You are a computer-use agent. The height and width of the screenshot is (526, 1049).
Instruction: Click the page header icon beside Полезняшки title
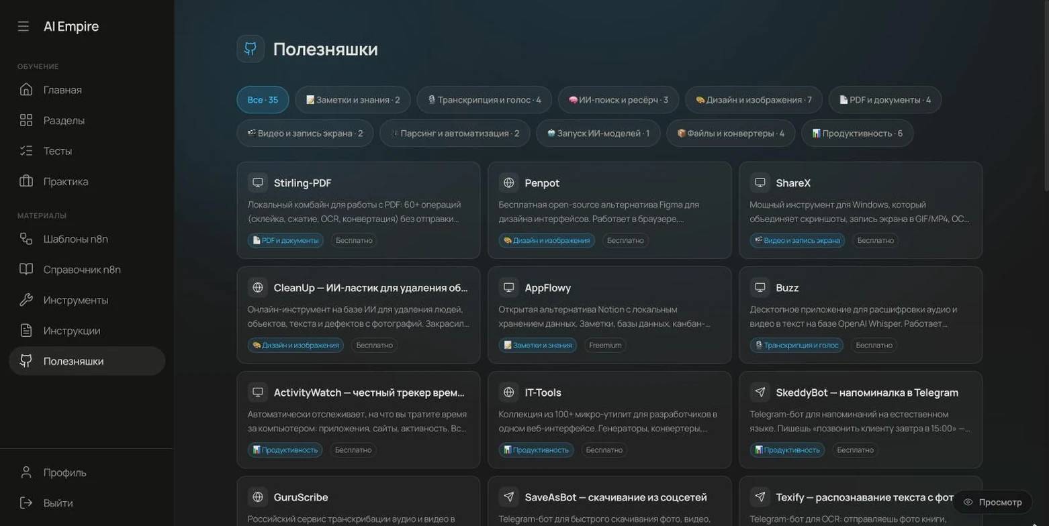click(250, 49)
